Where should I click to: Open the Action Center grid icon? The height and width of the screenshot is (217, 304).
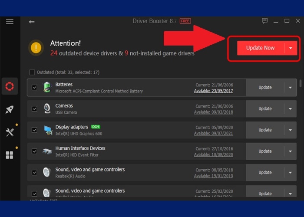pos(10,155)
